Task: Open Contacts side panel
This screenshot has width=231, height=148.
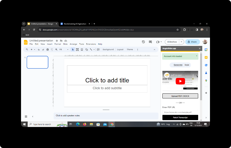Action: [206, 73]
